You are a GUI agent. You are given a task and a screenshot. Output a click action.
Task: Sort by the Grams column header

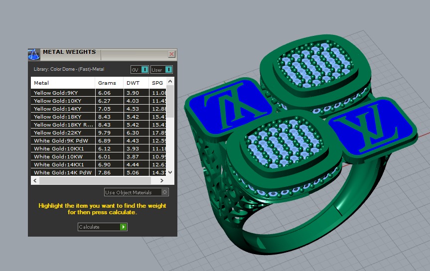point(109,83)
